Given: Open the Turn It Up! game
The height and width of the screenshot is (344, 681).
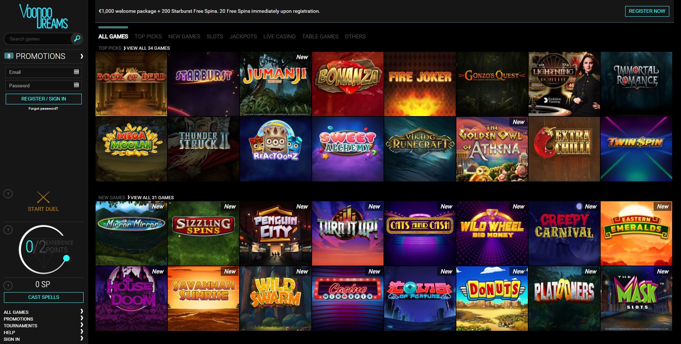Looking at the screenshot, I should (348, 234).
